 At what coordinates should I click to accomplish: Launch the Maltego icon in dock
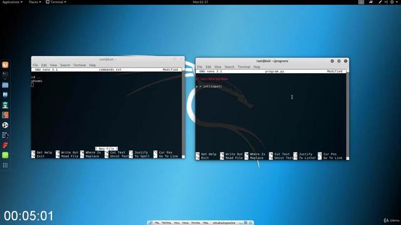click(x=5, y=135)
